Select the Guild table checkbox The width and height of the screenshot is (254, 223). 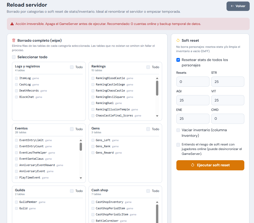coord(16,208)
